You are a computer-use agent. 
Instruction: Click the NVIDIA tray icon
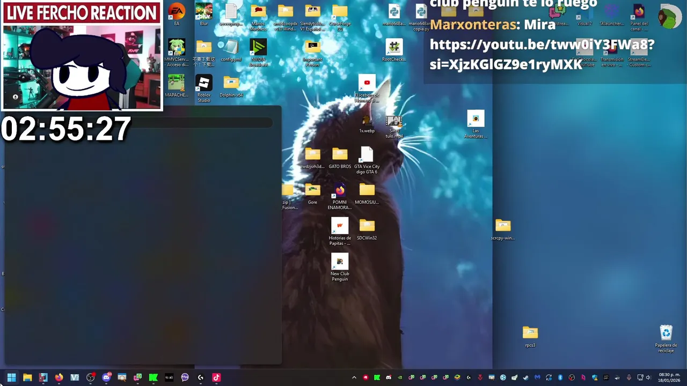400,377
